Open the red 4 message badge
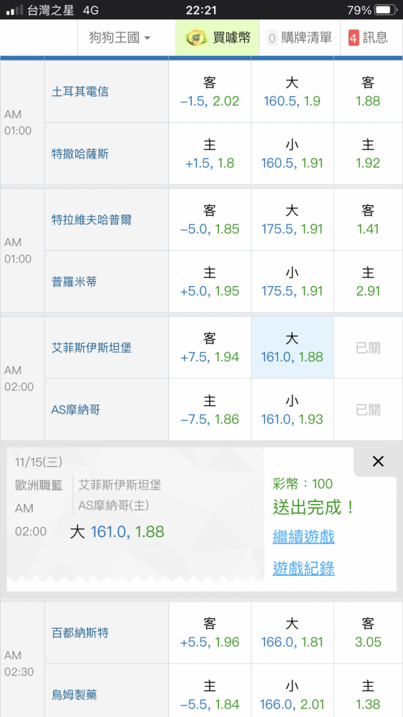The width and height of the screenshot is (403, 717). tap(354, 38)
